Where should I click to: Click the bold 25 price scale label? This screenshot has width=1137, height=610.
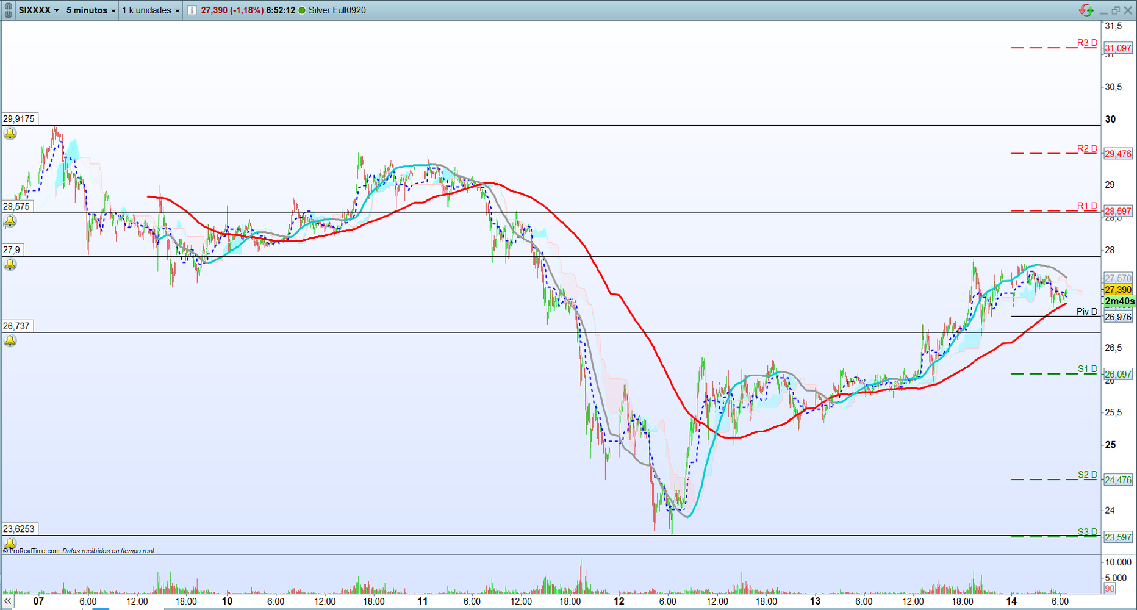(x=1111, y=445)
